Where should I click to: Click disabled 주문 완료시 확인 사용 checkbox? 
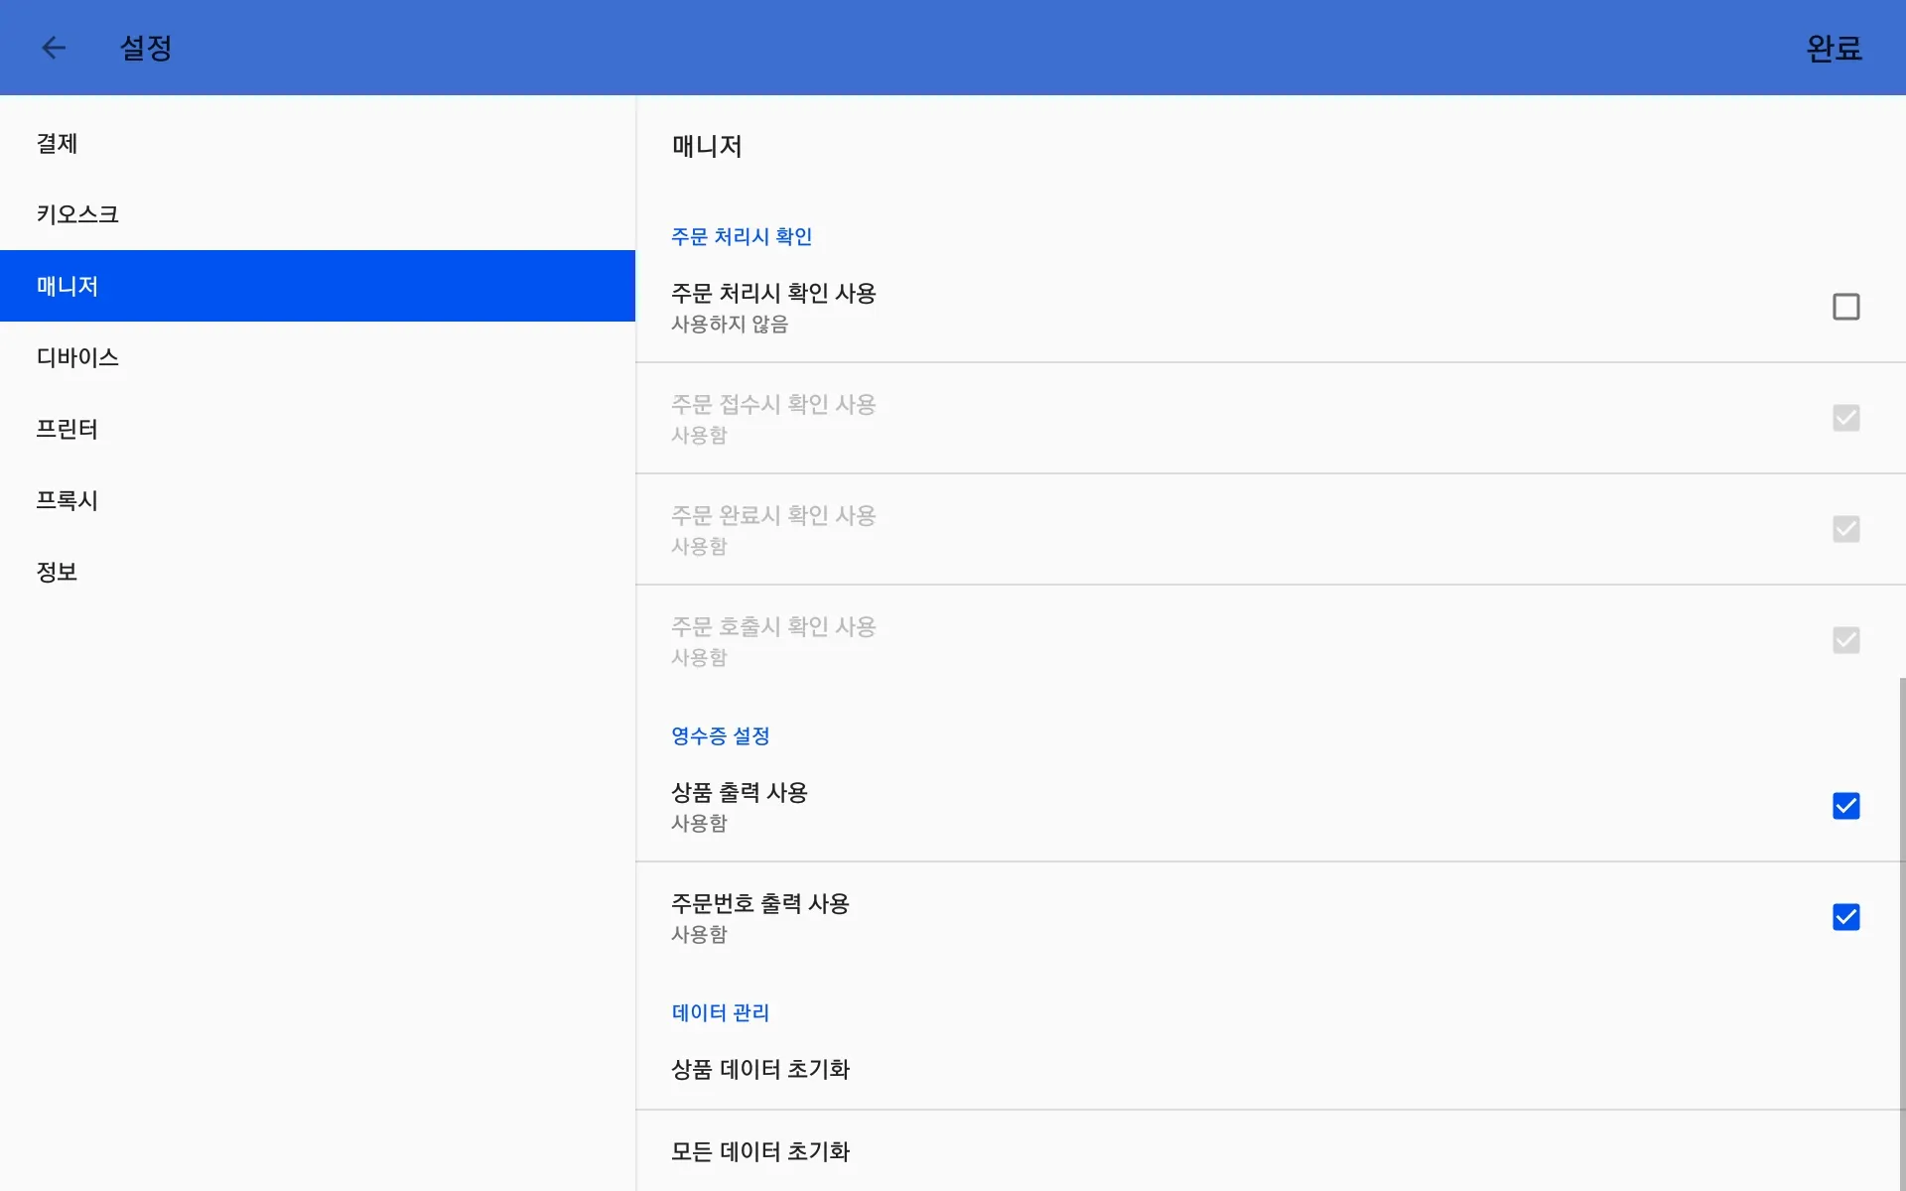point(1845,529)
